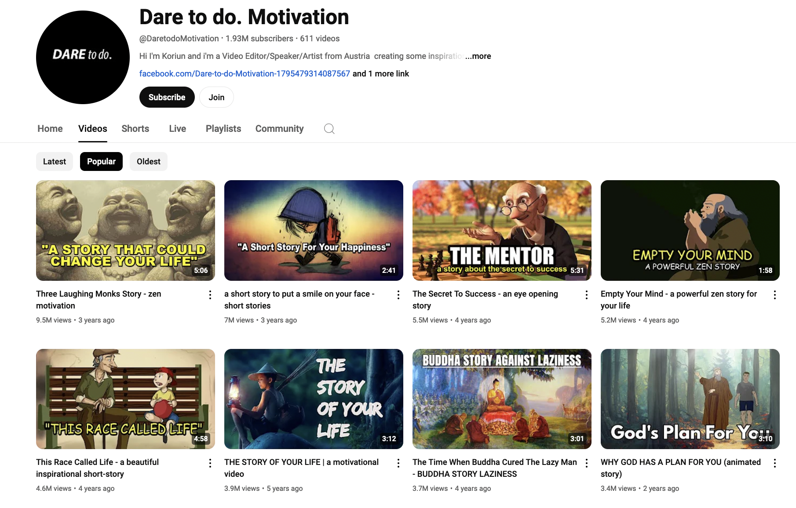
Task: Click '3.9M views' under THE STORY OF YOUR LIFE
Action: pyautogui.click(x=242, y=489)
